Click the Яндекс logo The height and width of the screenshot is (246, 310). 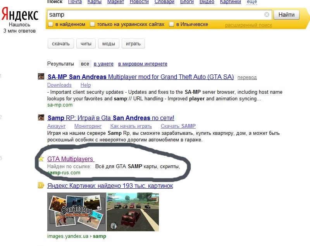pyautogui.click(x=20, y=14)
